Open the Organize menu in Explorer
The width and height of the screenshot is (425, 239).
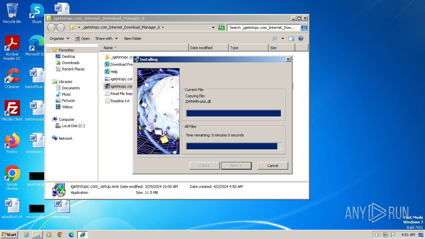tap(59, 39)
